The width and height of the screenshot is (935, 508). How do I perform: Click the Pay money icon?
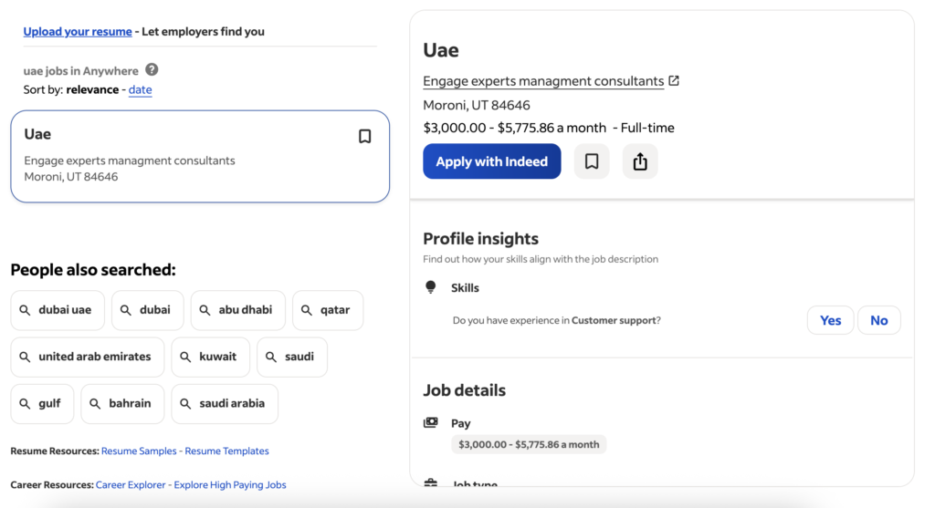pyautogui.click(x=431, y=422)
